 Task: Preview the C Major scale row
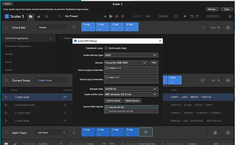(6, 97)
